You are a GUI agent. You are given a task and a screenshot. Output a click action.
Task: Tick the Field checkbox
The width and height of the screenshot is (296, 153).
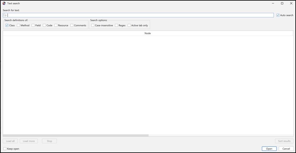pyautogui.click(x=33, y=25)
